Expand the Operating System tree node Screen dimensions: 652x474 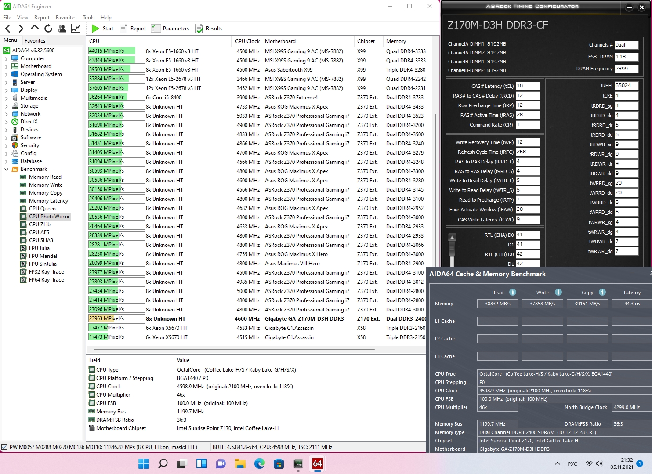(x=6, y=74)
